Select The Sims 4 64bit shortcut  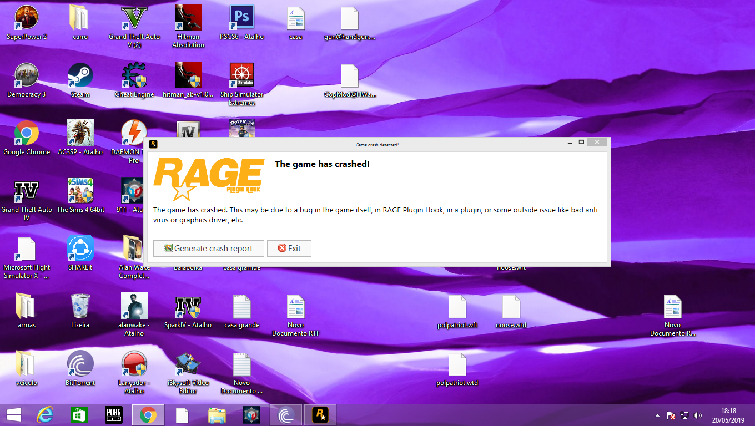pyautogui.click(x=80, y=196)
